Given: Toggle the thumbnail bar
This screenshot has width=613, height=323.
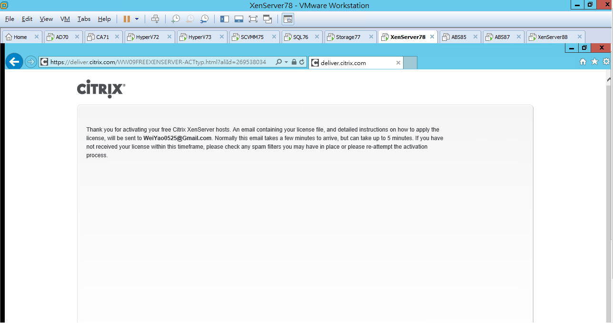Looking at the screenshot, I should coord(239,19).
